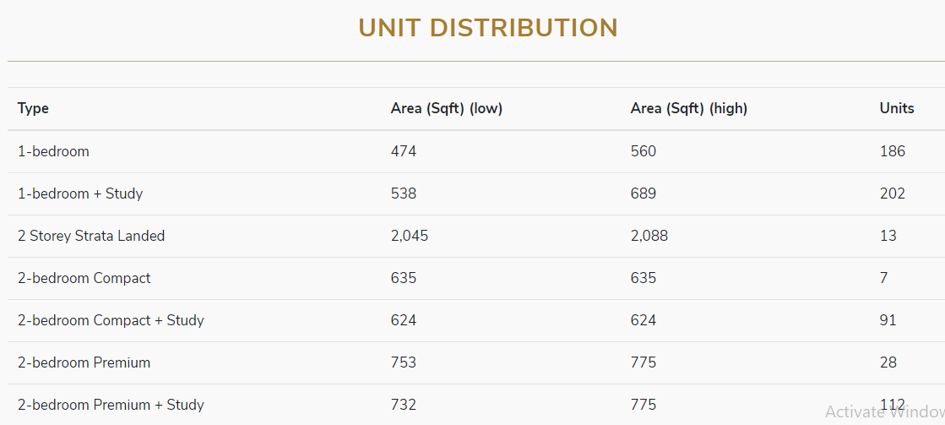Select the 1-bedroom row label
945x425 pixels.
[x=53, y=151]
